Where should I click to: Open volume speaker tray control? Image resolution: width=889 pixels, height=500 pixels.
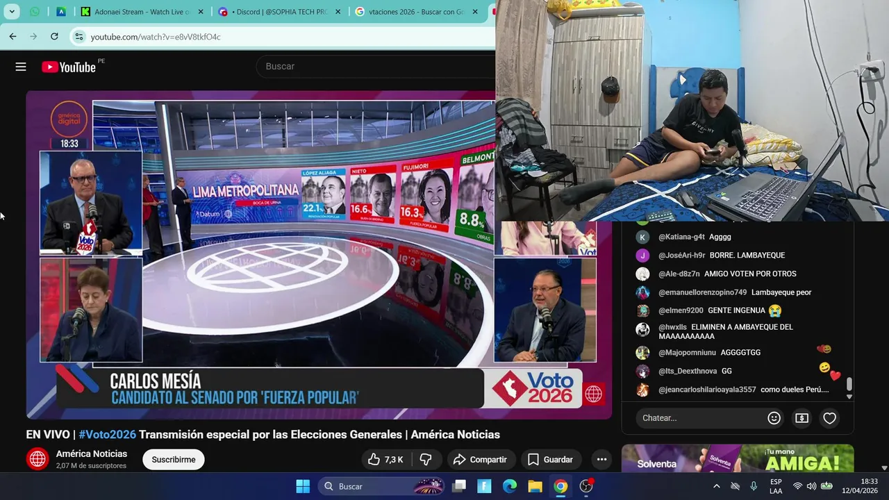tap(811, 486)
